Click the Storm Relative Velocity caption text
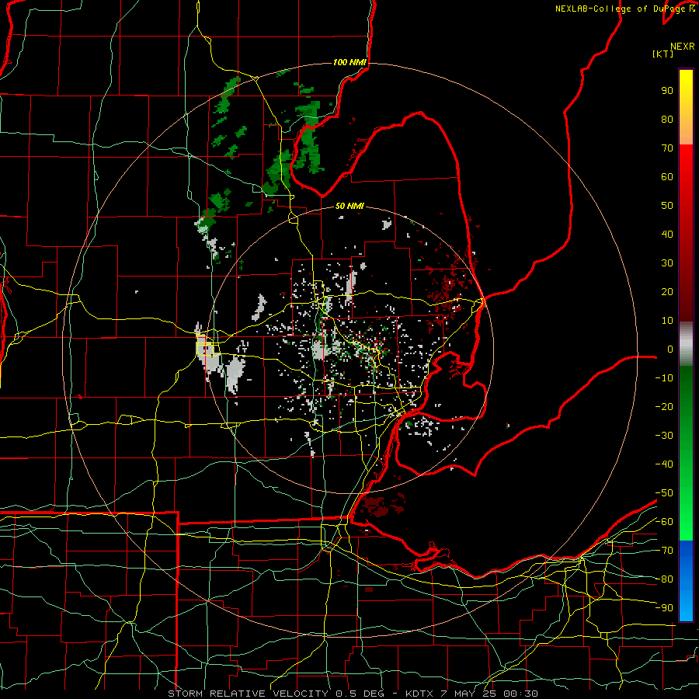699x699 pixels. 353,694
